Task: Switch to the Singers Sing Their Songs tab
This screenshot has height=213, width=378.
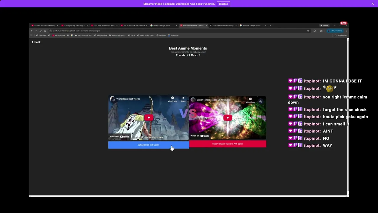Action: click(74, 25)
